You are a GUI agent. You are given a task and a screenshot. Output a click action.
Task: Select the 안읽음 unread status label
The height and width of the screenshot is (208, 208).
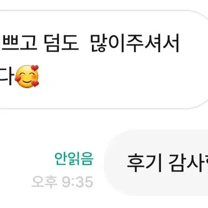(x=74, y=158)
